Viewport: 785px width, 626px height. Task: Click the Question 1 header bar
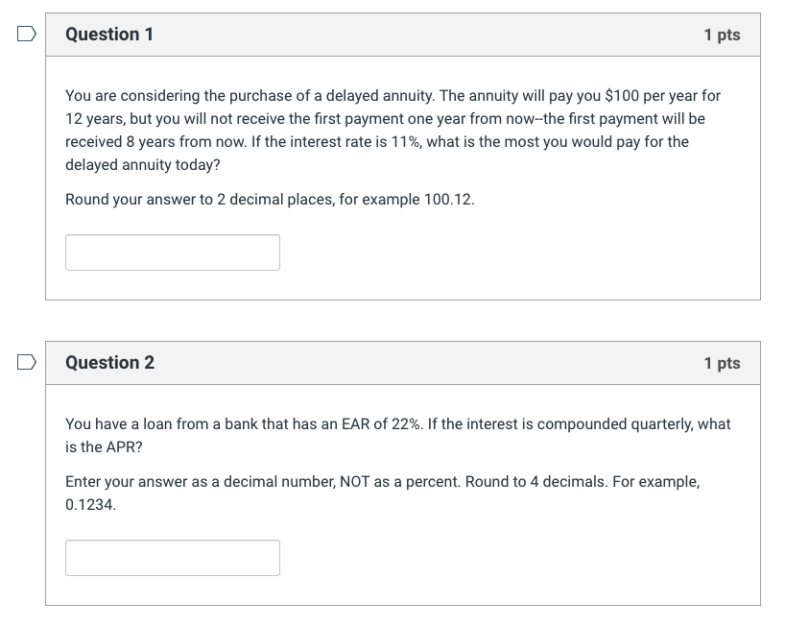click(403, 34)
